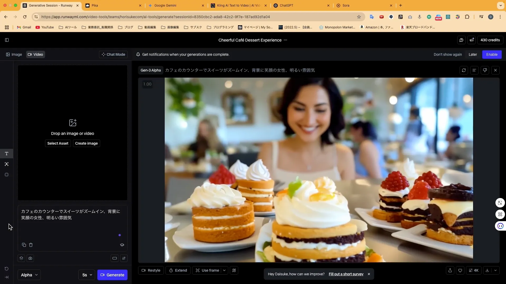This screenshot has width=506, height=284.
Task: Click the camera control icon
Action: [x=30, y=258]
